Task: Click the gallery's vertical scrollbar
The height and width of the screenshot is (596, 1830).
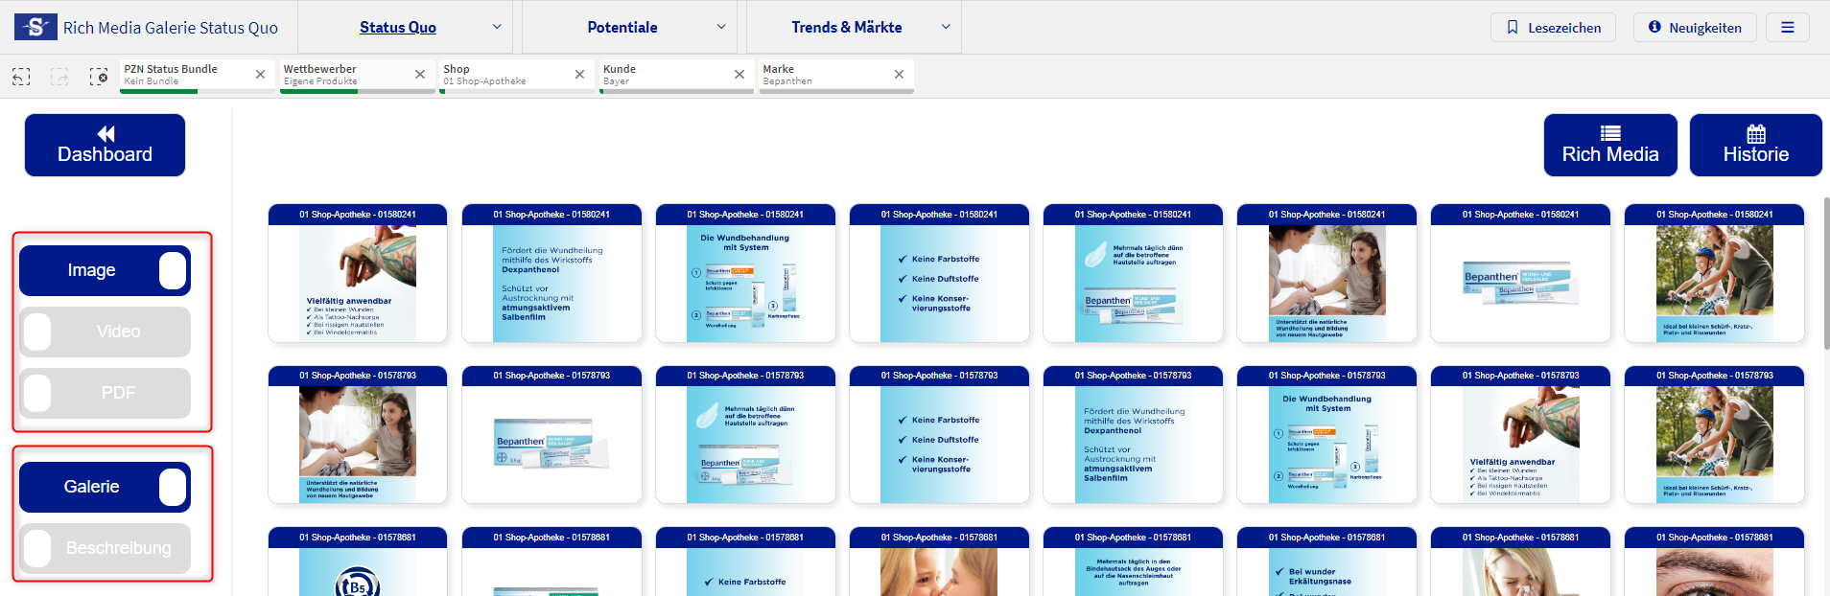Action: point(1825,278)
